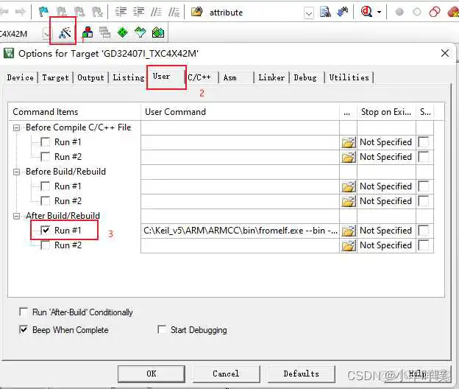Enable Before Build/Rebuild Run #2 checkbox

46,201
